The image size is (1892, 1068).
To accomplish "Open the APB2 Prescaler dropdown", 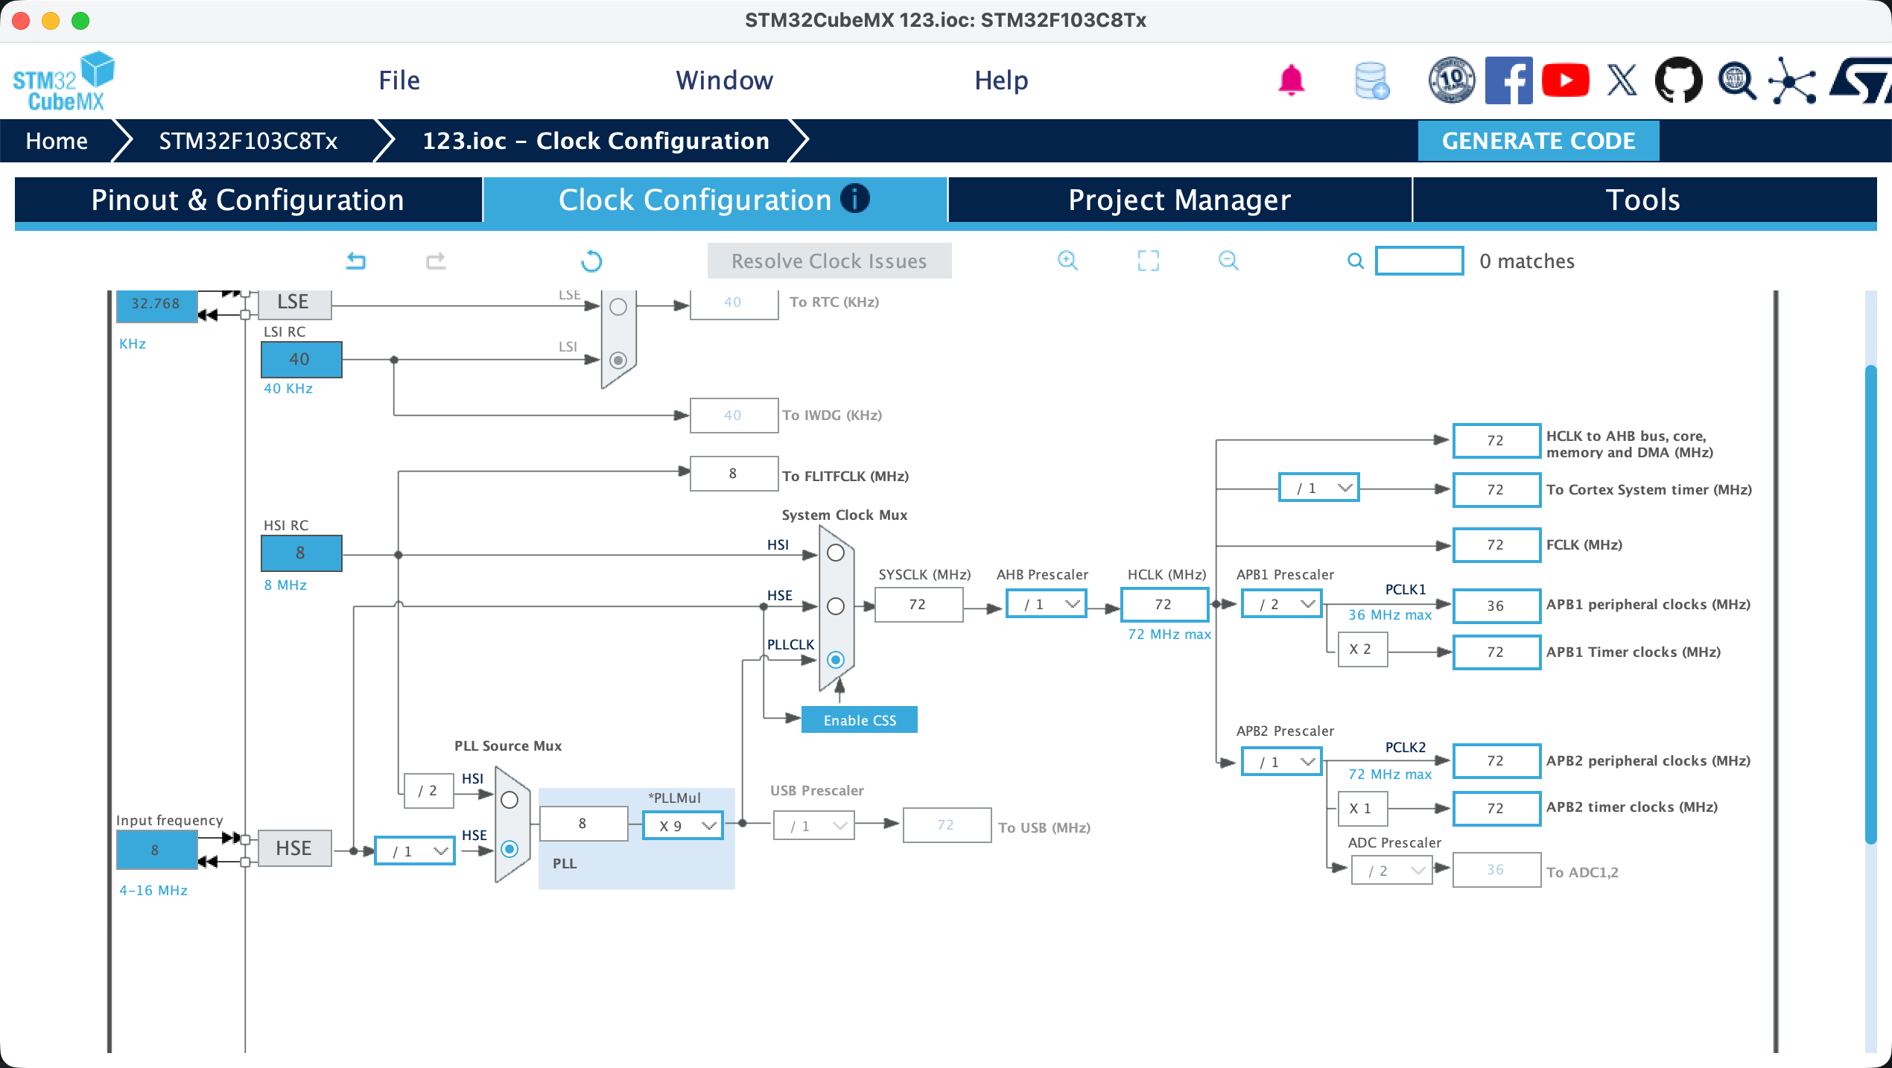I will coord(1282,762).
